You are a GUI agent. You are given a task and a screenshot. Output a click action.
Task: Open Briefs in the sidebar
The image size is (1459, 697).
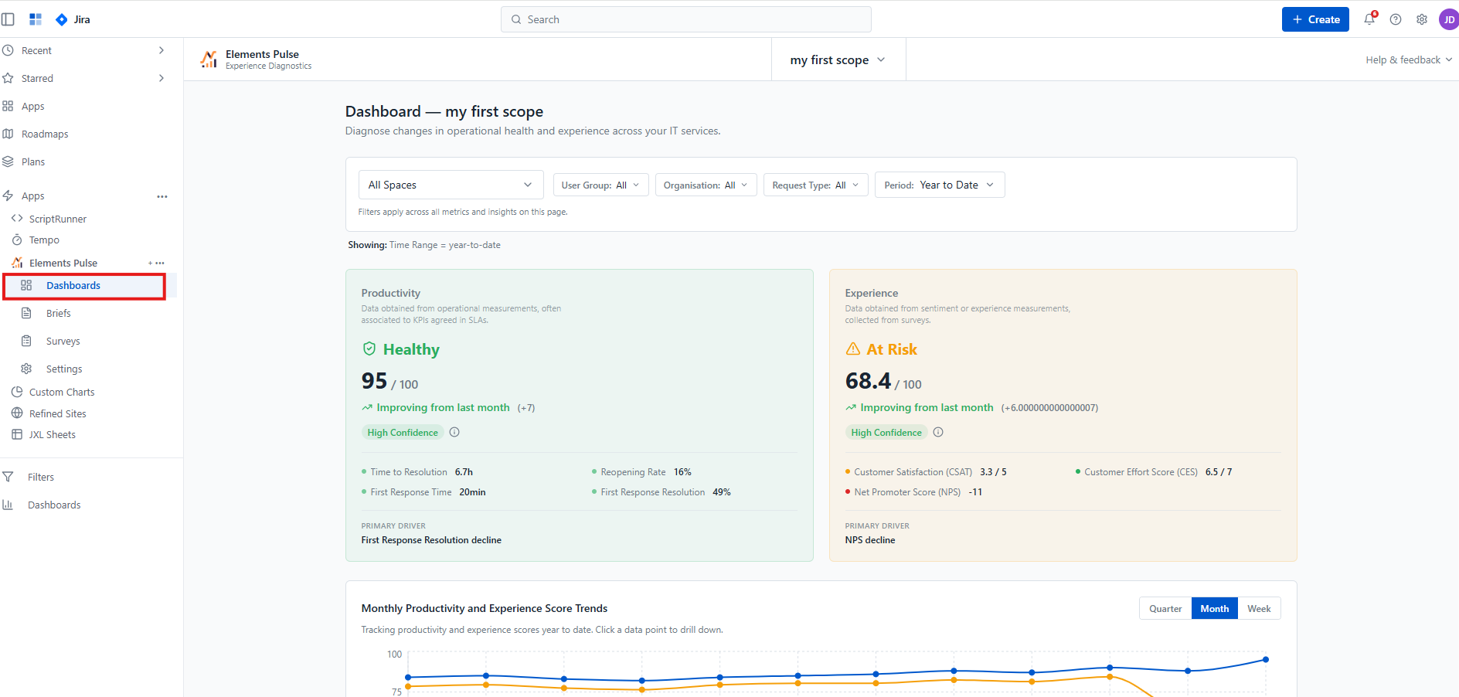tap(59, 313)
